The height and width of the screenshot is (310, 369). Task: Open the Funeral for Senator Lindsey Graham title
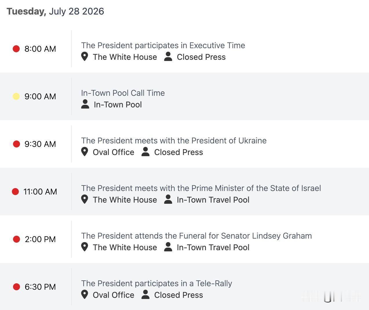coord(196,236)
